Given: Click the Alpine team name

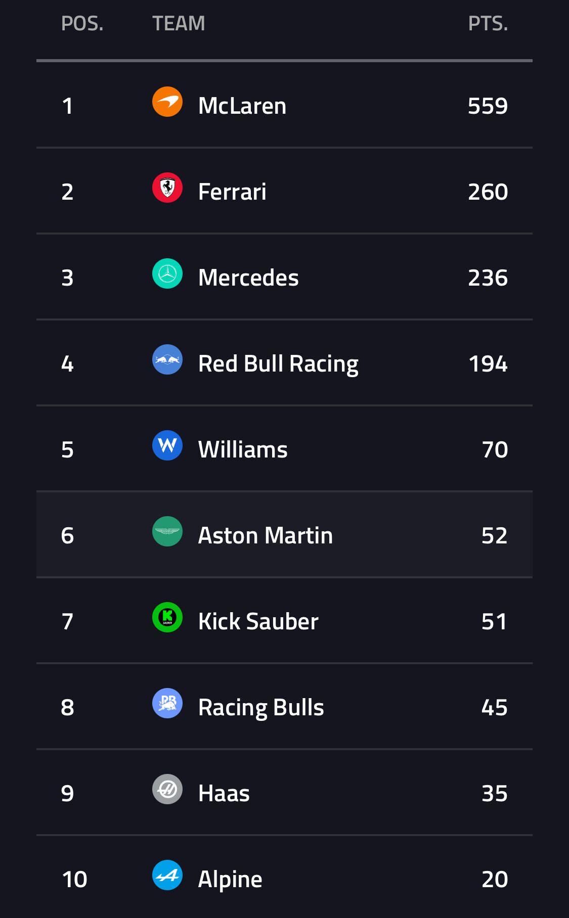Looking at the screenshot, I should [x=230, y=880].
